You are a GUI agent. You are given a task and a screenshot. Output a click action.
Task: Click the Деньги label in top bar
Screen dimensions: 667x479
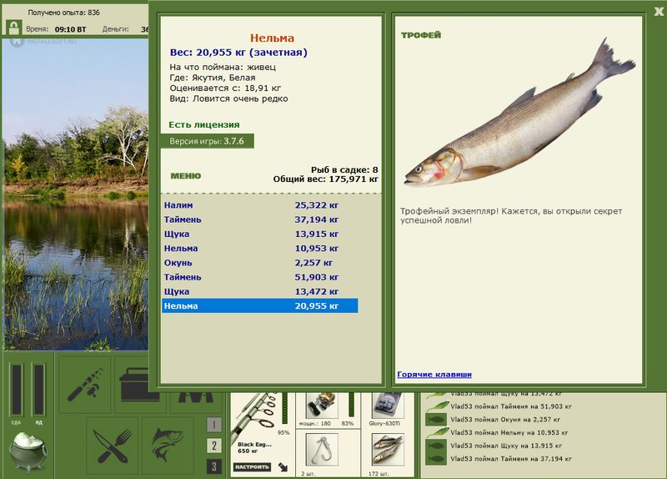click(115, 29)
